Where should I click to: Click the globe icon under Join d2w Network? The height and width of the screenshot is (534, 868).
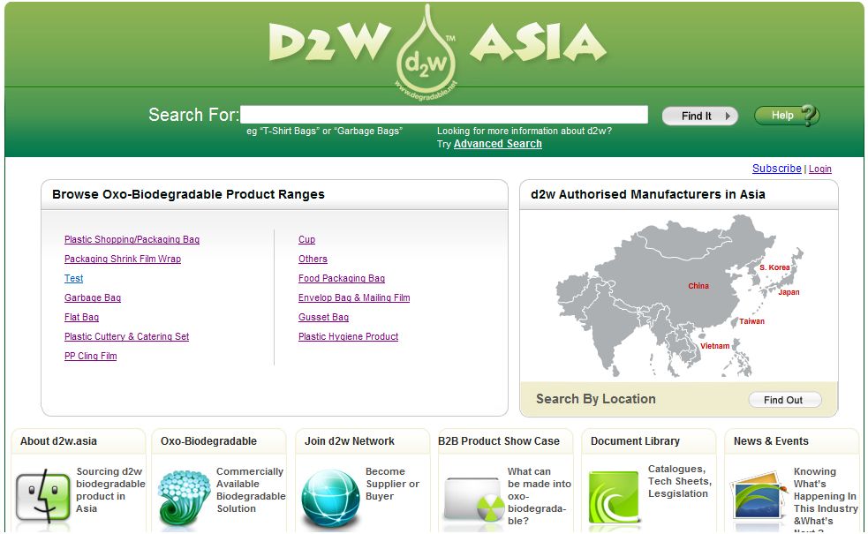[330, 498]
